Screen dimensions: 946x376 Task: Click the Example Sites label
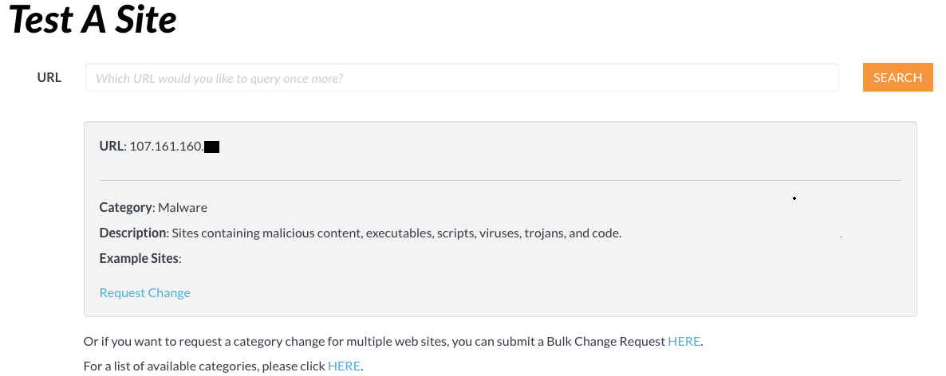[140, 258]
